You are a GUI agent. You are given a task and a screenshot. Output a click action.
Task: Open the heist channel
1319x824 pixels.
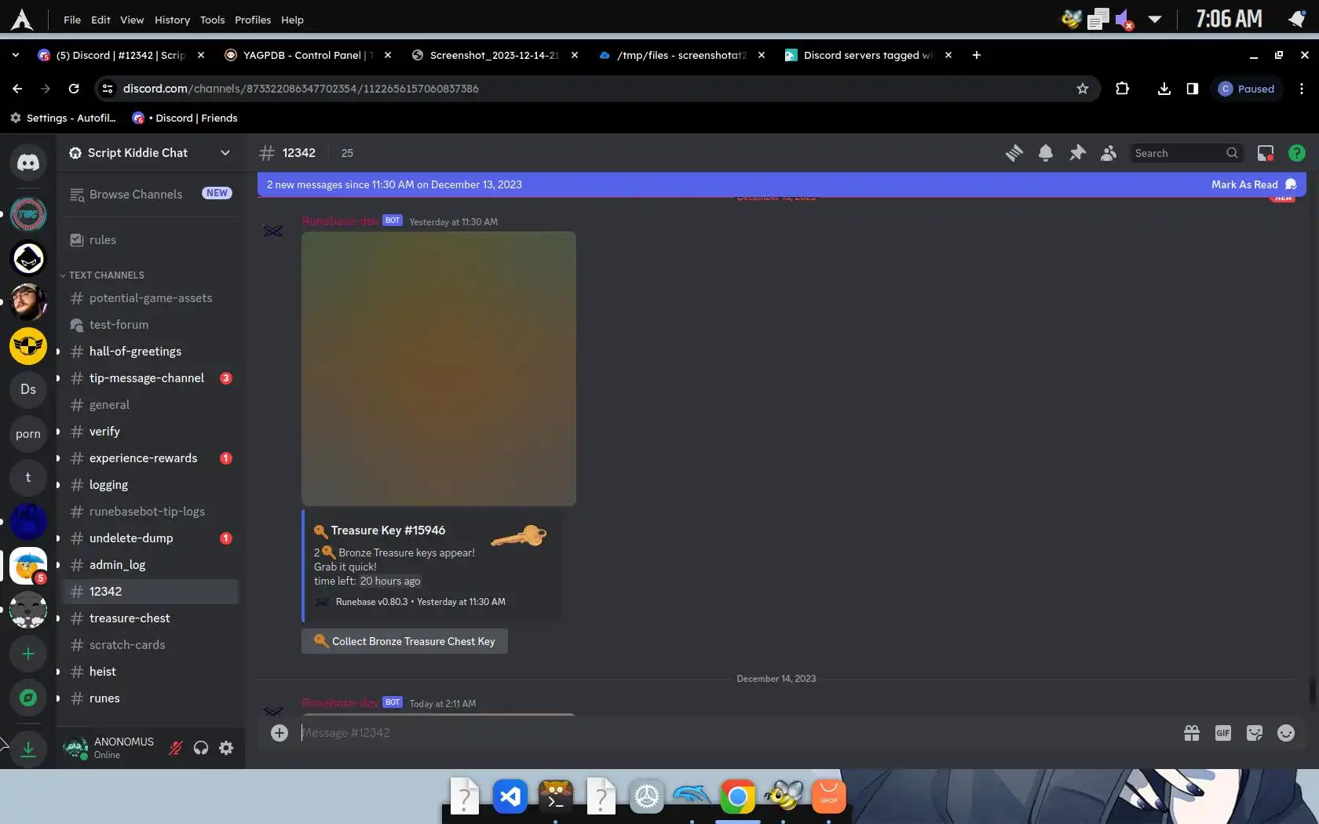(150, 672)
